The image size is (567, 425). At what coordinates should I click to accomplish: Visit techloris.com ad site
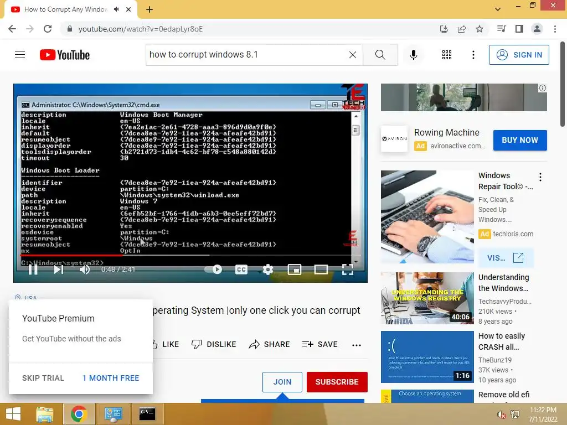(506, 258)
